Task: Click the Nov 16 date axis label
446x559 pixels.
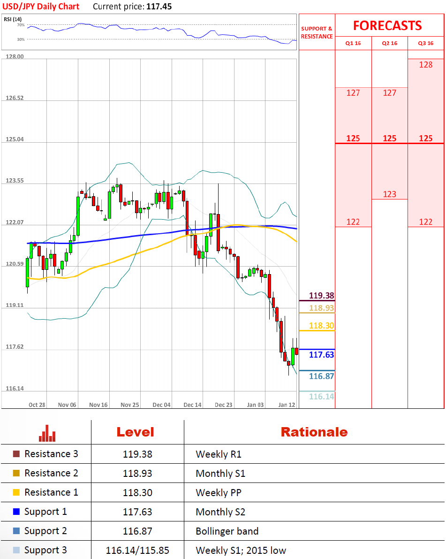Action: coord(98,405)
